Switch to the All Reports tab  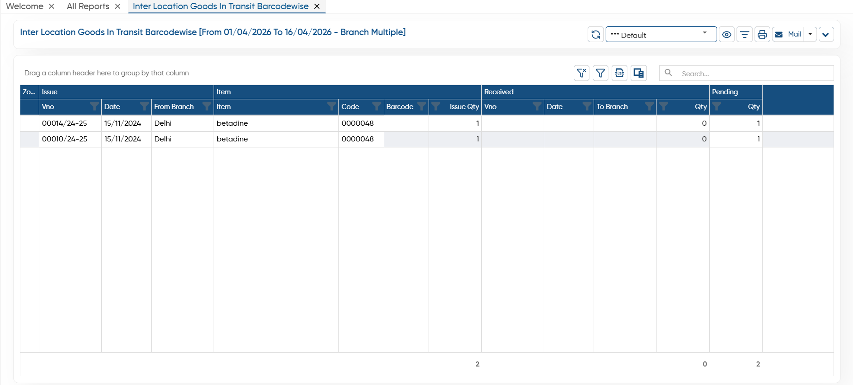tap(88, 6)
